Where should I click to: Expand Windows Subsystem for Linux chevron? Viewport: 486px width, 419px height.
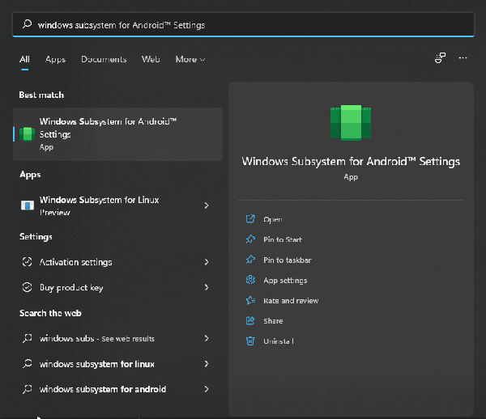coord(207,205)
